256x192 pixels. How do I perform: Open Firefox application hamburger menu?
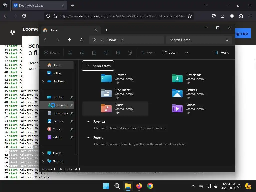tap(250, 16)
